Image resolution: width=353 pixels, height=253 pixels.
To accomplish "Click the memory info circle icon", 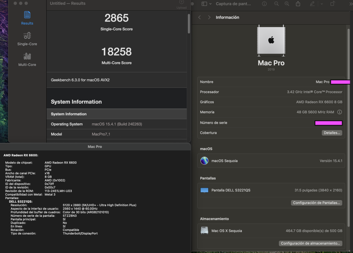I will pos(340,112).
